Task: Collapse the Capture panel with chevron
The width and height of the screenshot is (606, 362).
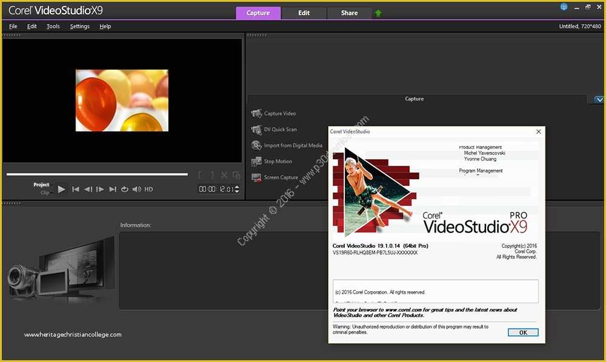Action: 599,99
